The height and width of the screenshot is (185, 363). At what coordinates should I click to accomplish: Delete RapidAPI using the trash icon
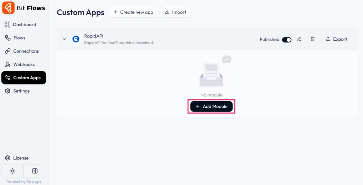pyautogui.click(x=313, y=39)
